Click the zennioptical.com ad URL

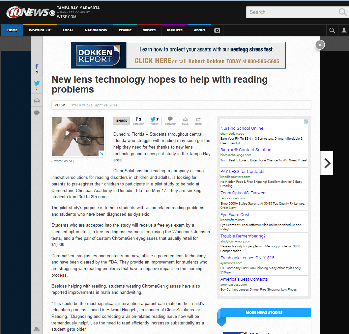[232, 198]
